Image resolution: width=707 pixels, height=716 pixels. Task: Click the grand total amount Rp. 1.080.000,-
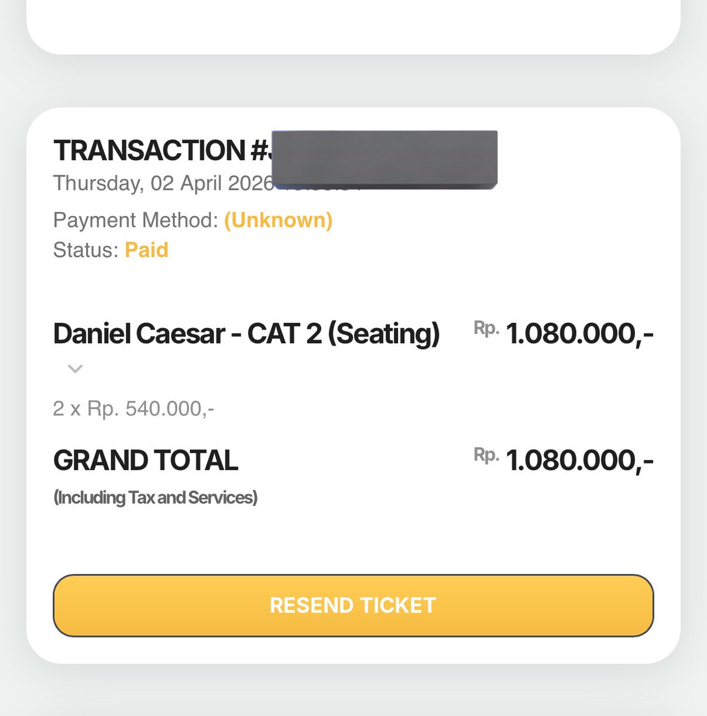point(563,460)
